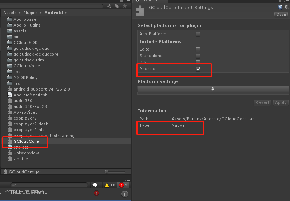Screen dimensions: 290x201
Task: Open the Project panel options menu
Action: (x=127, y=1)
